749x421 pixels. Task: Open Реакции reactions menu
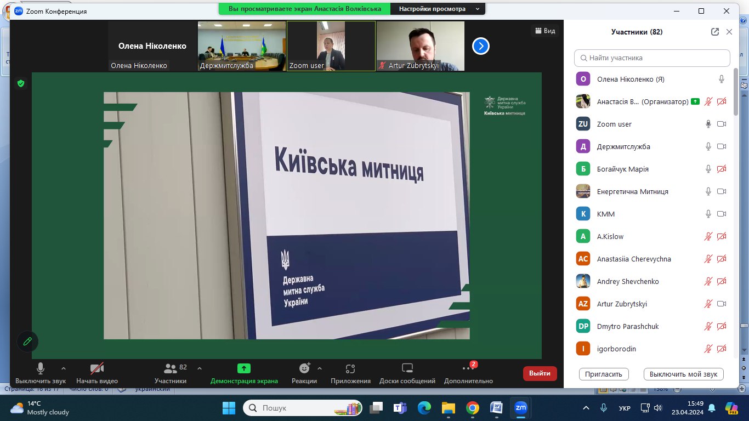pyautogui.click(x=304, y=373)
